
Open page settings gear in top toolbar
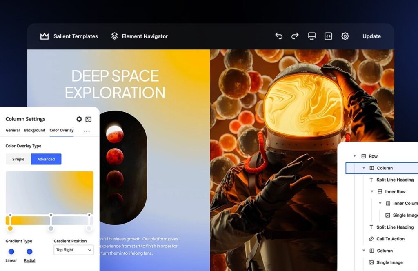click(x=345, y=36)
